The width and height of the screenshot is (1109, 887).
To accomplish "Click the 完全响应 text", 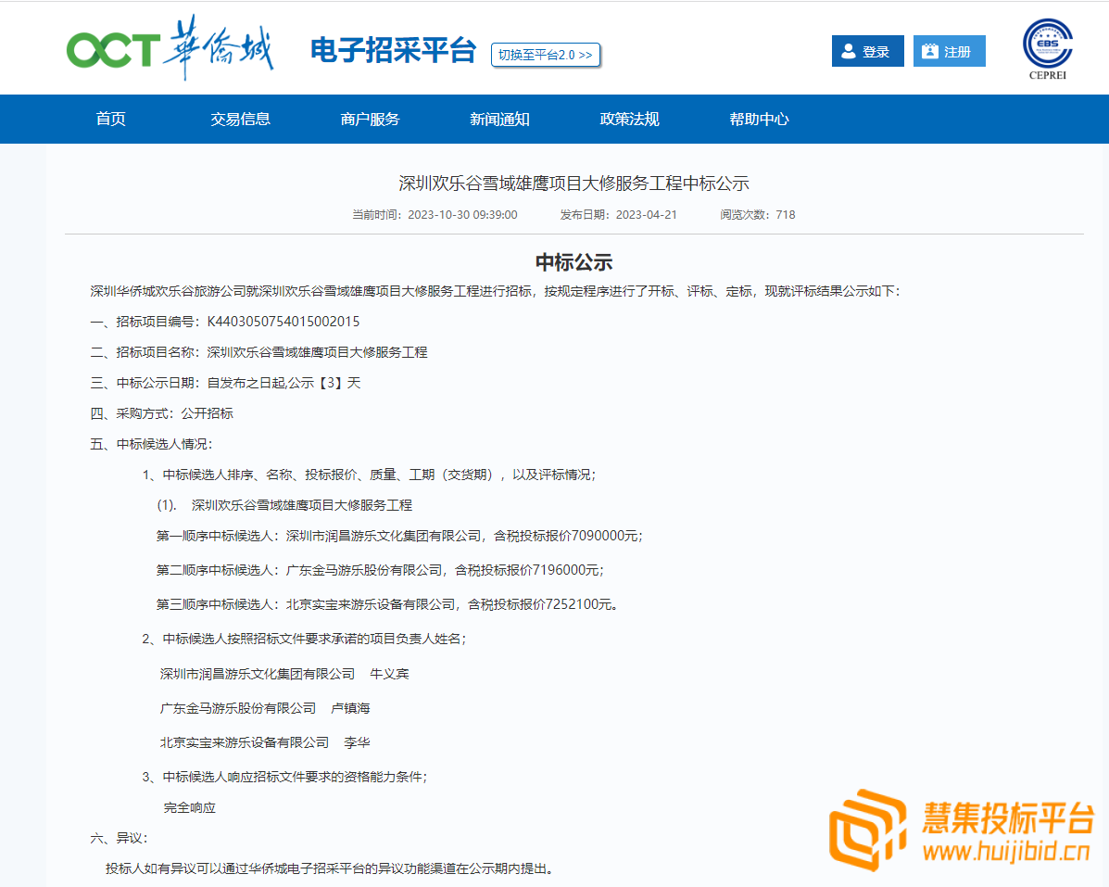I will tap(190, 808).
